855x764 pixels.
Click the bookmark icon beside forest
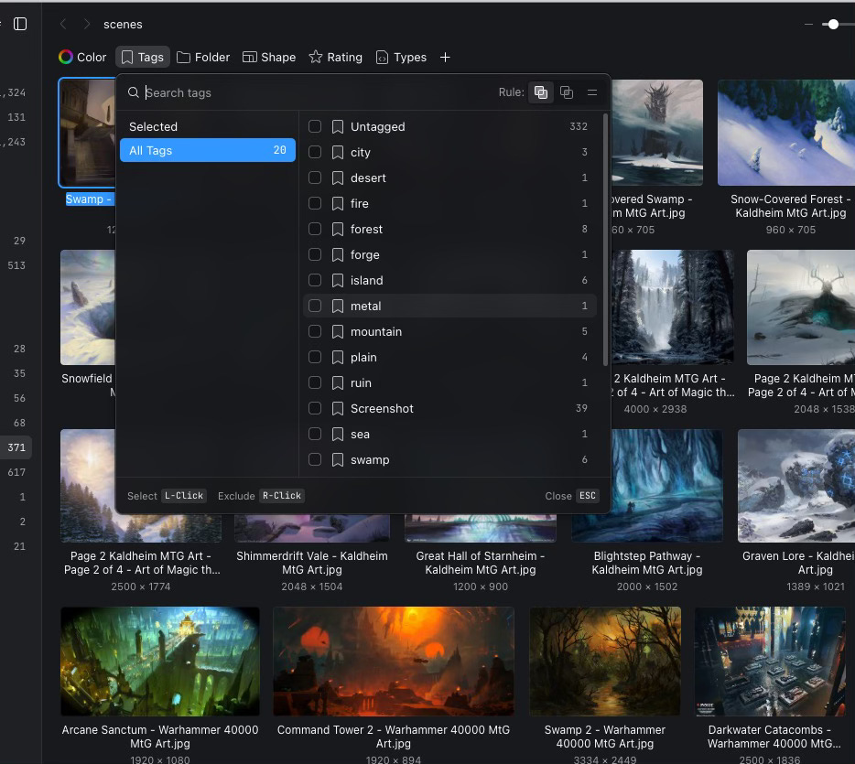pos(338,230)
